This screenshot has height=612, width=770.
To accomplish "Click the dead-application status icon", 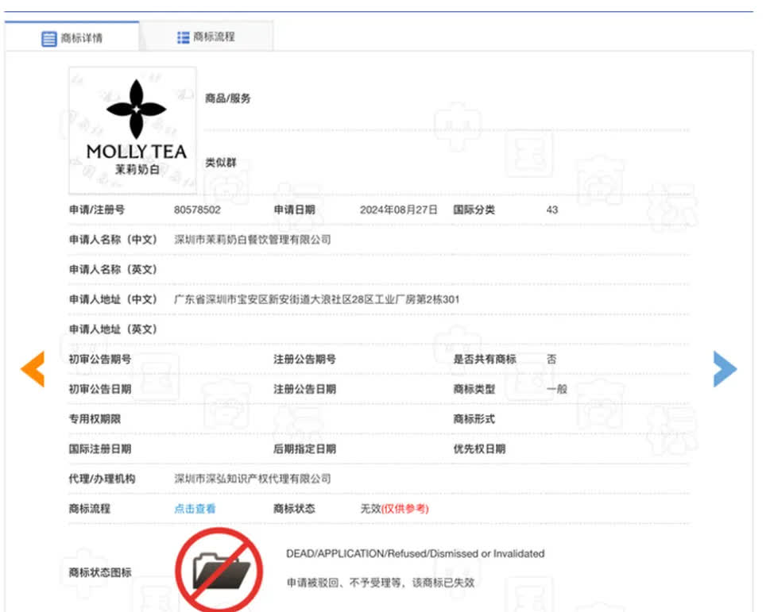I will (x=219, y=570).
